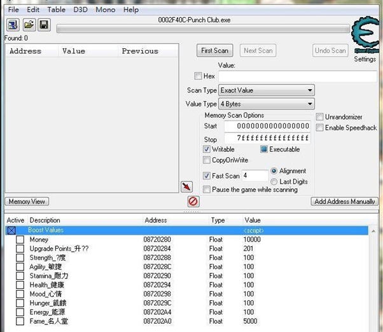The height and width of the screenshot is (332, 383).
Task: Enable the Unrandomizer checkbox
Action: point(319,117)
